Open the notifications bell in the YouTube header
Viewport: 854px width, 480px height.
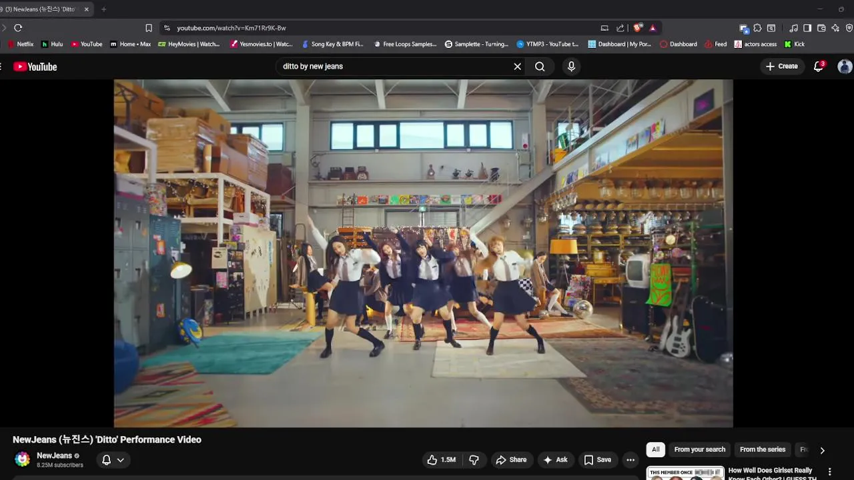(819, 67)
